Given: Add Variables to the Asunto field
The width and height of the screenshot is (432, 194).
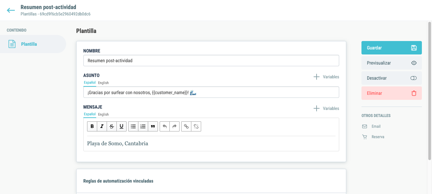Looking at the screenshot, I should click(326, 77).
